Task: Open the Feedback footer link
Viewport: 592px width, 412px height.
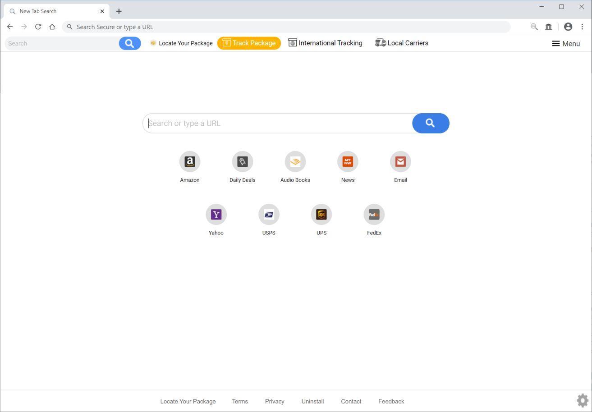Action: pos(391,401)
